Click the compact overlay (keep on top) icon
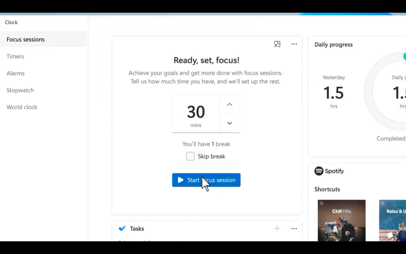This screenshot has width=406, height=254. tap(277, 44)
